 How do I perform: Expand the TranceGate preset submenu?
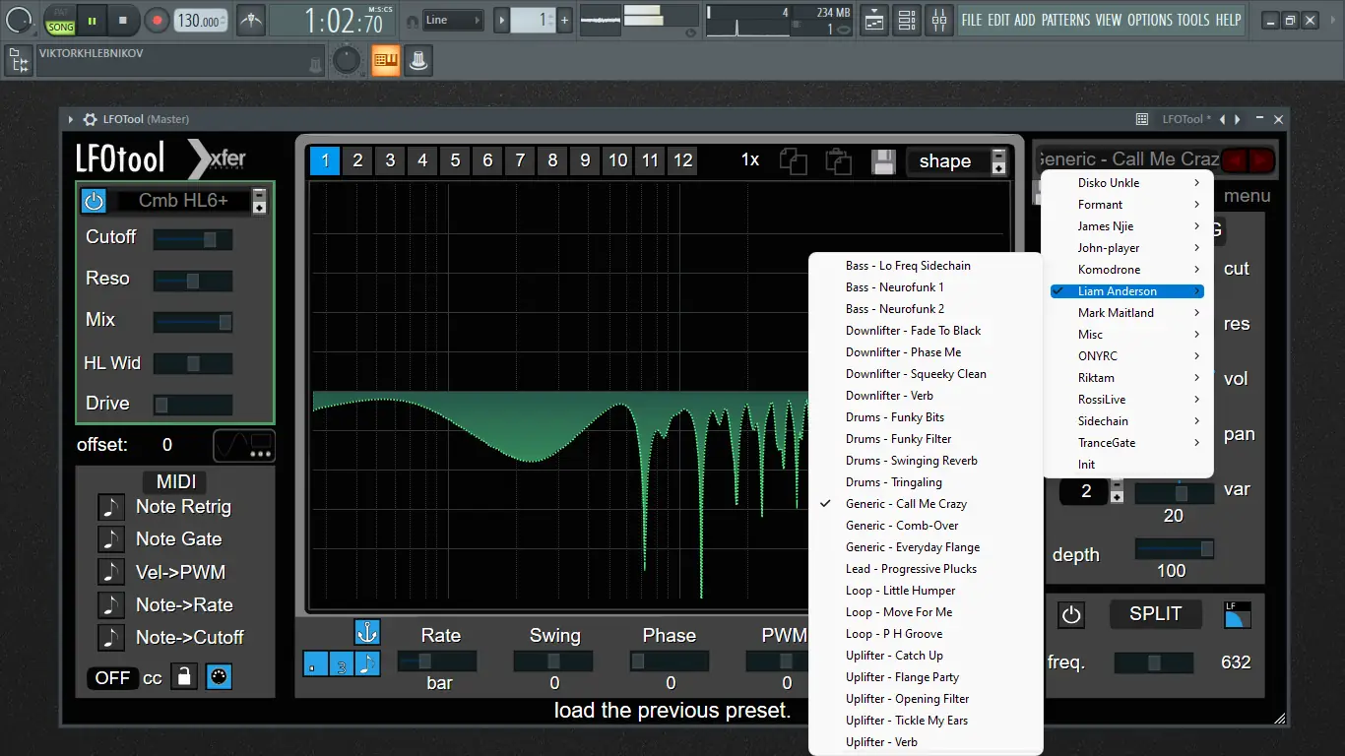(1127, 443)
